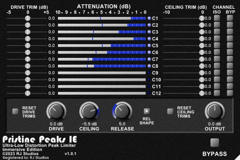Click the C2 channel activity LED
Screen dimensions: 240x160
pyautogui.click(x=149, y=25)
